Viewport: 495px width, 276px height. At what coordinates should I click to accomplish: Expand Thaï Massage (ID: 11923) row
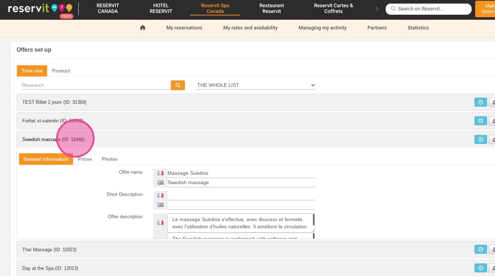point(49,249)
